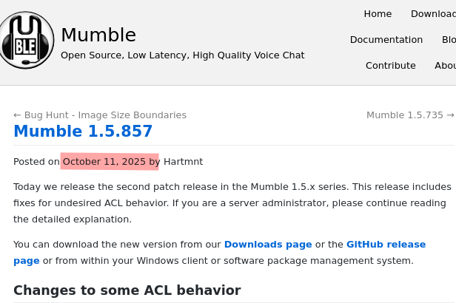Click the Changes to some ACL behavior heading
Image resolution: width=456 pixels, height=303 pixels.
(x=127, y=290)
